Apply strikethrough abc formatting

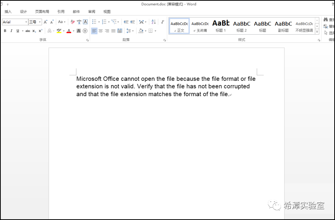coord(28,31)
